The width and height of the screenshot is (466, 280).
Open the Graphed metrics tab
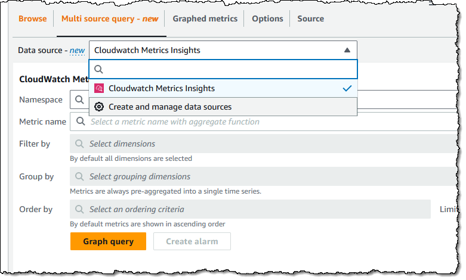click(x=205, y=18)
